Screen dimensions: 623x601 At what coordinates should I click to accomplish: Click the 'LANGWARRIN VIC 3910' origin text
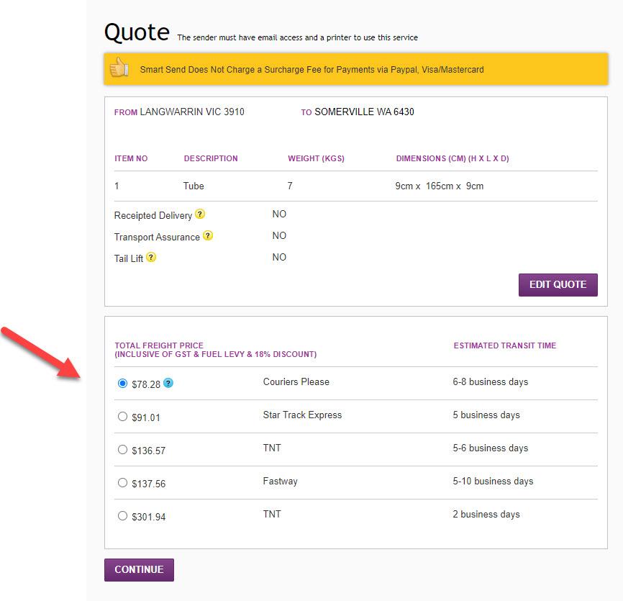click(x=192, y=112)
